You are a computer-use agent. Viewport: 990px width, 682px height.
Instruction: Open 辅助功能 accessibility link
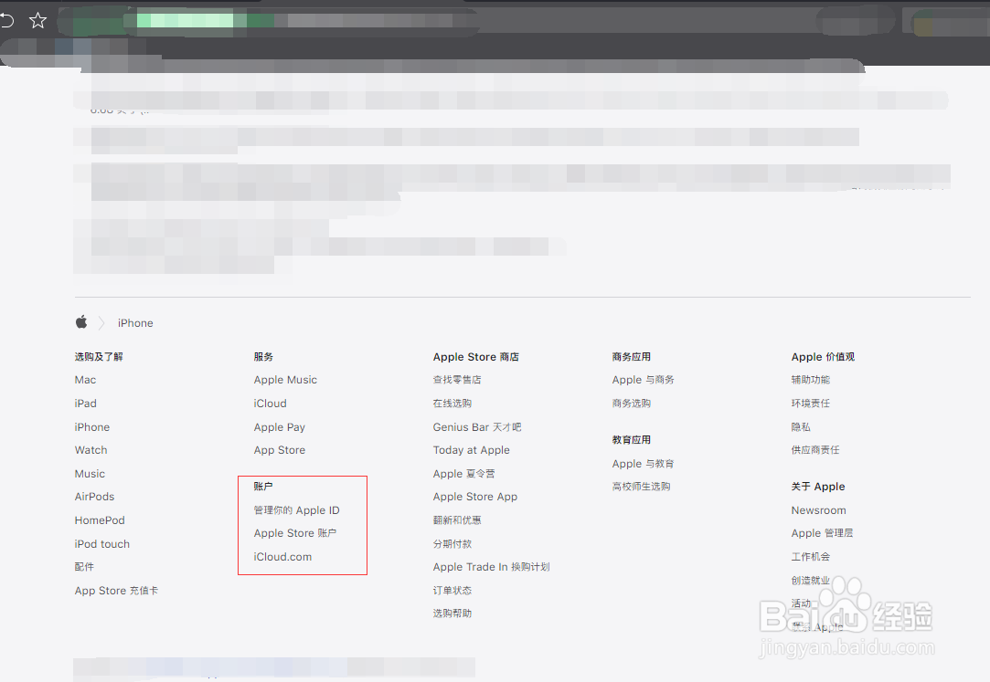811,380
